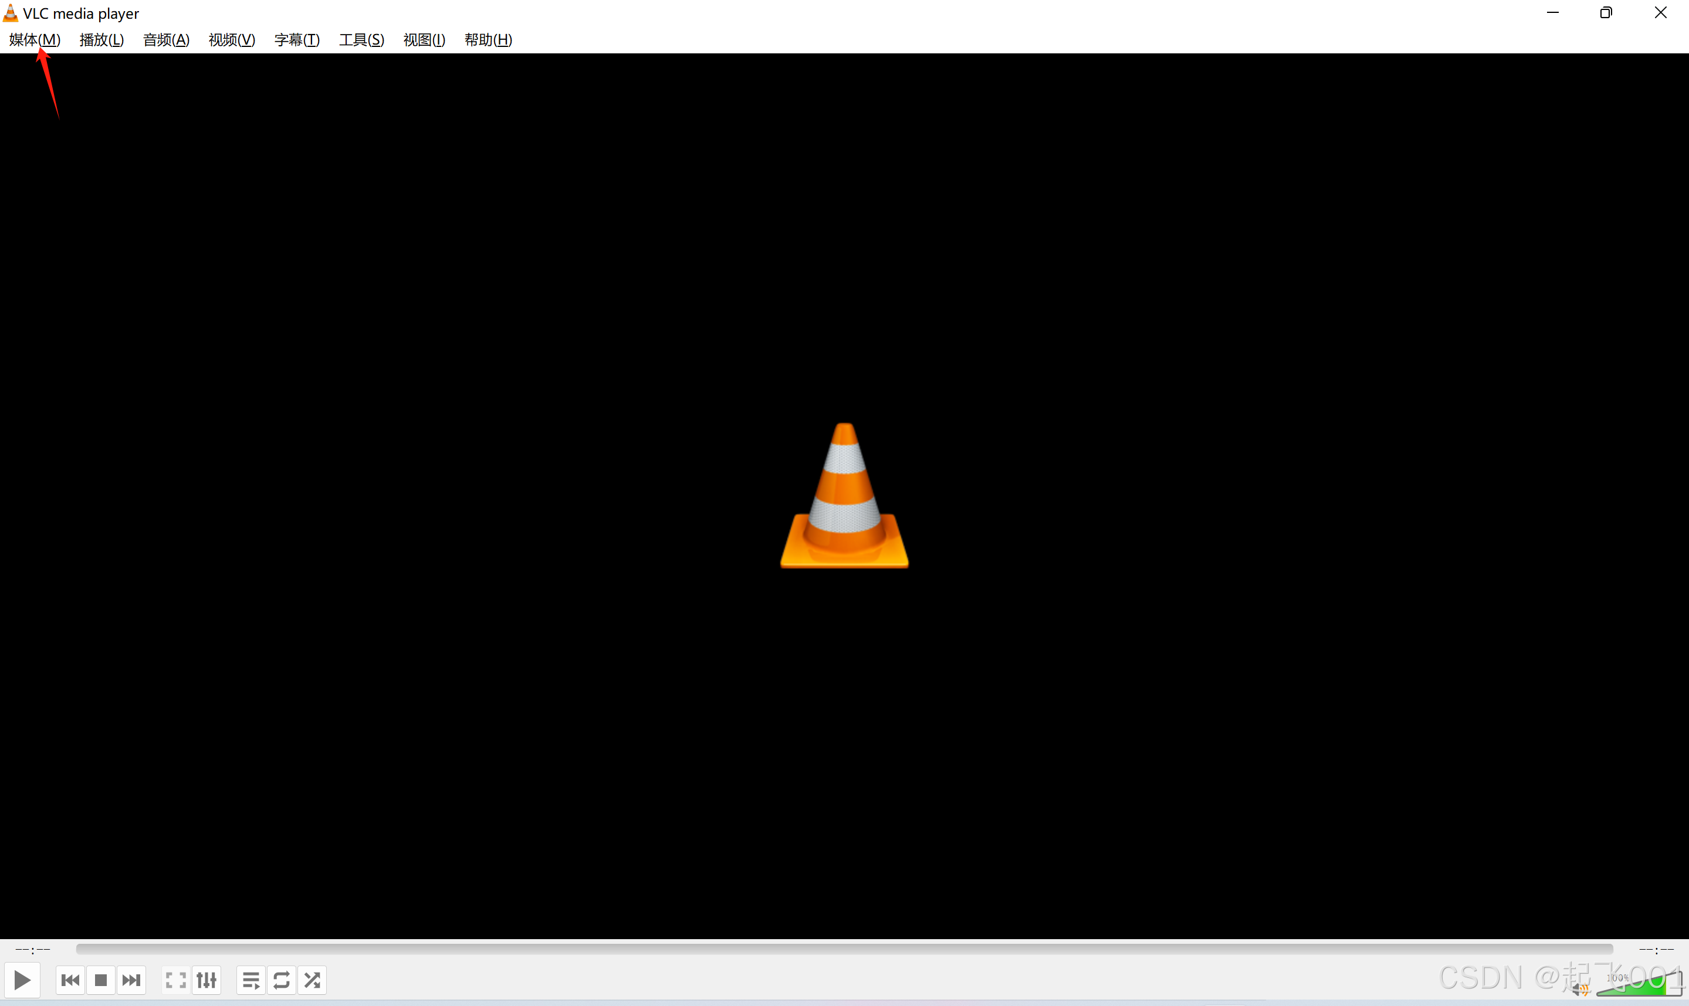Click the elapsed time label

pyautogui.click(x=32, y=950)
